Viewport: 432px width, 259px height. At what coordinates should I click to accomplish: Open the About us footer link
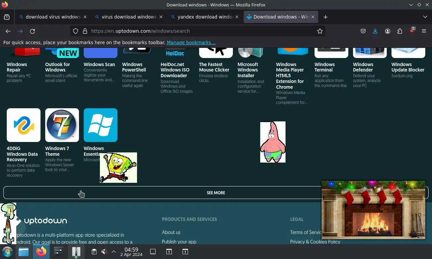pyautogui.click(x=171, y=232)
